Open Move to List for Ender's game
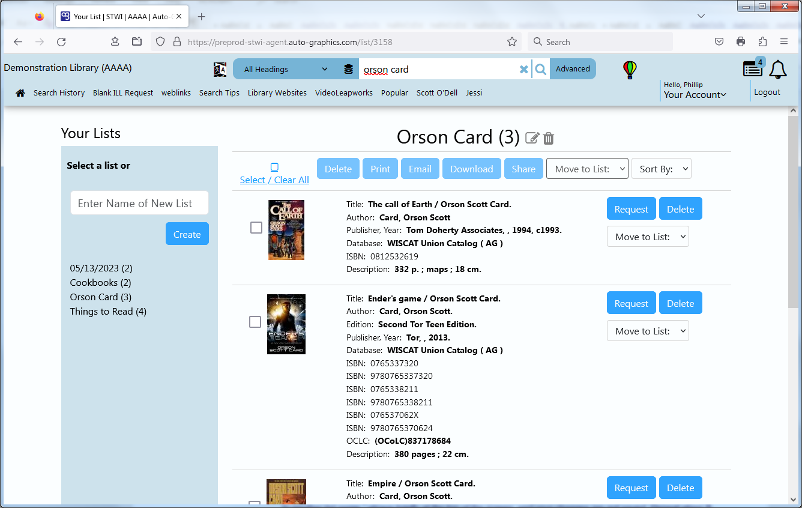Viewport: 802px width, 508px height. (x=648, y=331)
